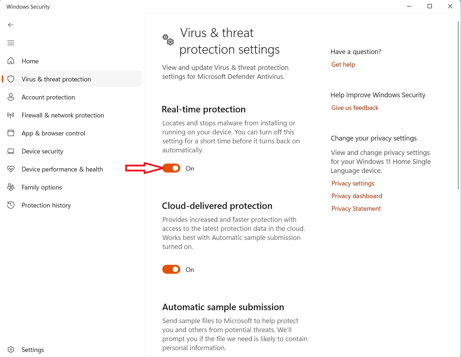The height and width of the screenshot is (357, 461).
Task: Visit the Privacy dashboard link
Action: pos(357,196)
